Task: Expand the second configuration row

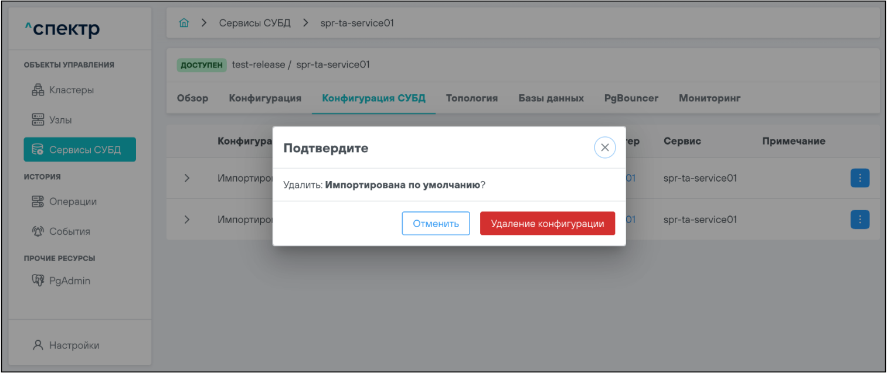Action: click(187, 220)
